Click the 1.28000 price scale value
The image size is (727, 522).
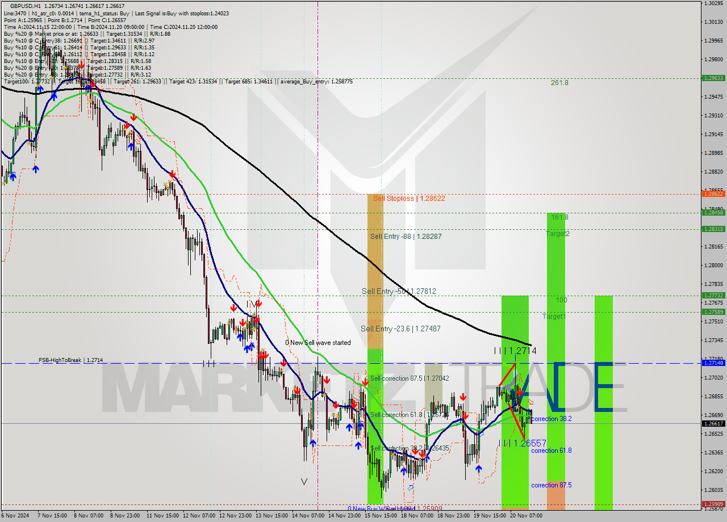coord(713,266)
